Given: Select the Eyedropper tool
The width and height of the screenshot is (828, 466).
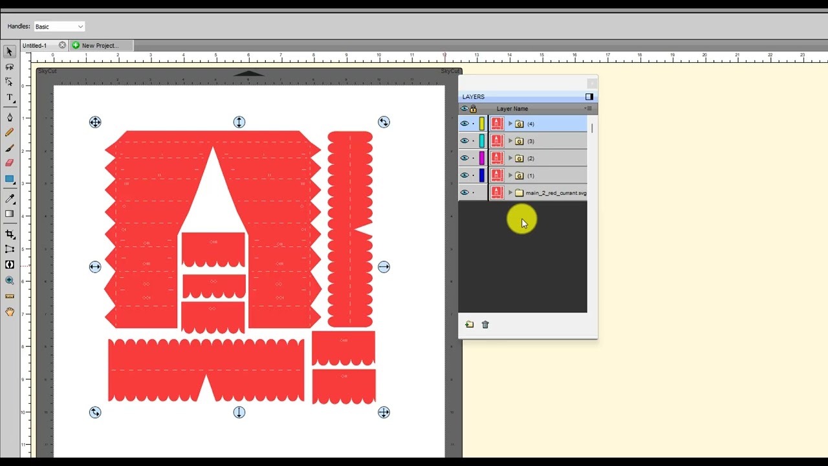Looking at the screenshot, I should coord(9,199).
